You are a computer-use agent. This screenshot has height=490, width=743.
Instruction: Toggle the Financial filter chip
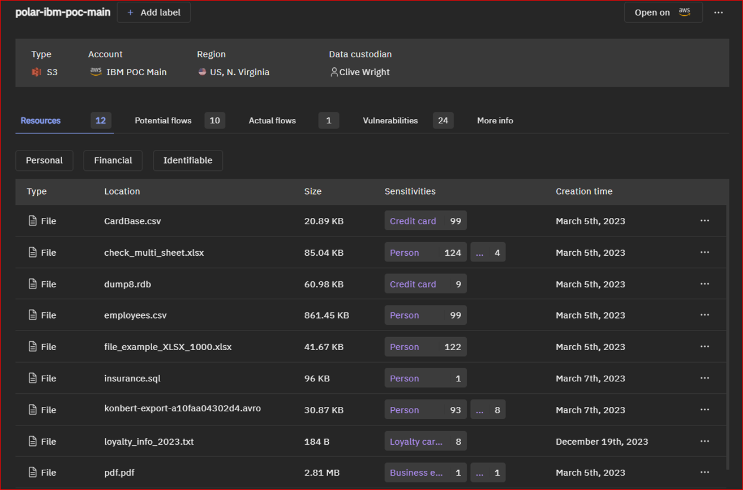(x=113, y=160)
